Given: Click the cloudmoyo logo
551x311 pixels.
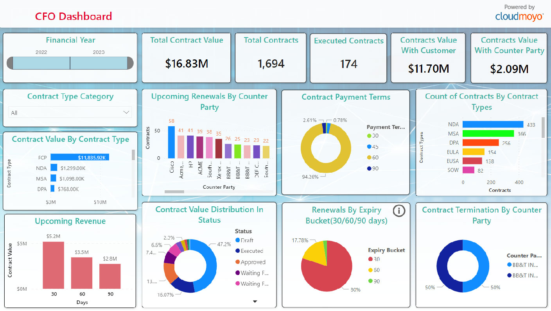Looking at the screenshot, I should pos(519,17).
